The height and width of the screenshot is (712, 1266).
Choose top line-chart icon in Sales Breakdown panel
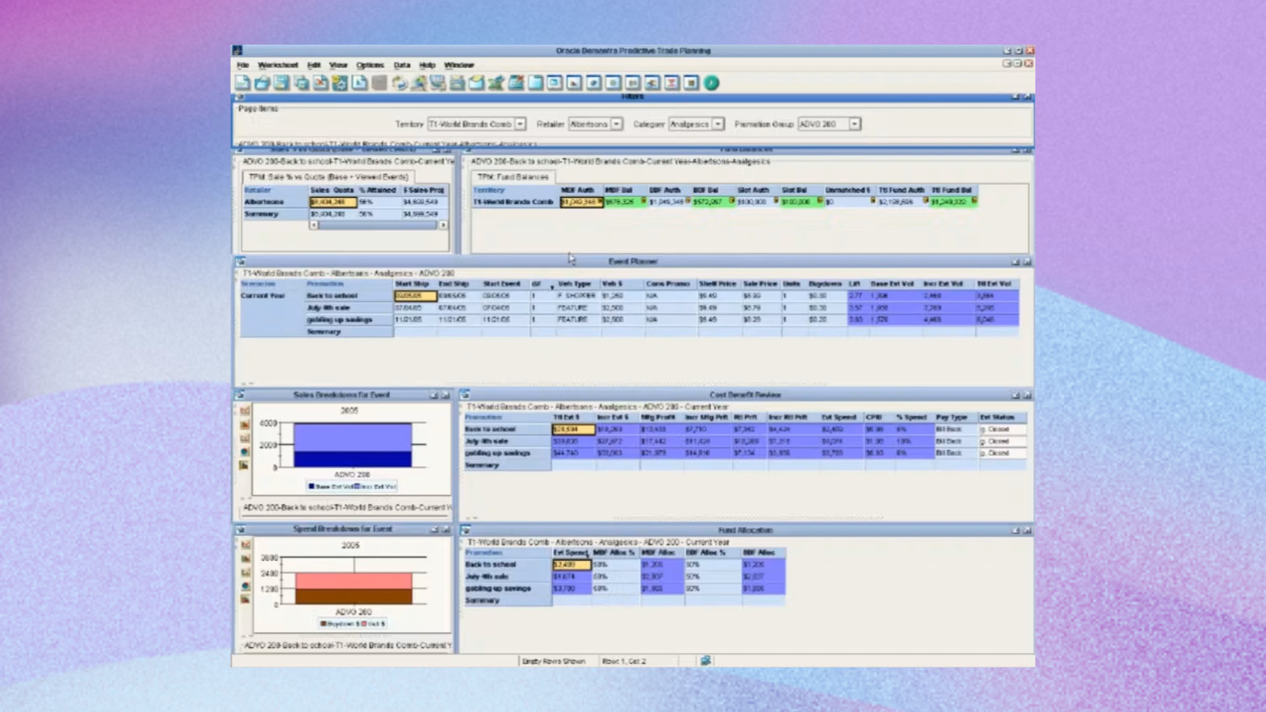point(245,411)
